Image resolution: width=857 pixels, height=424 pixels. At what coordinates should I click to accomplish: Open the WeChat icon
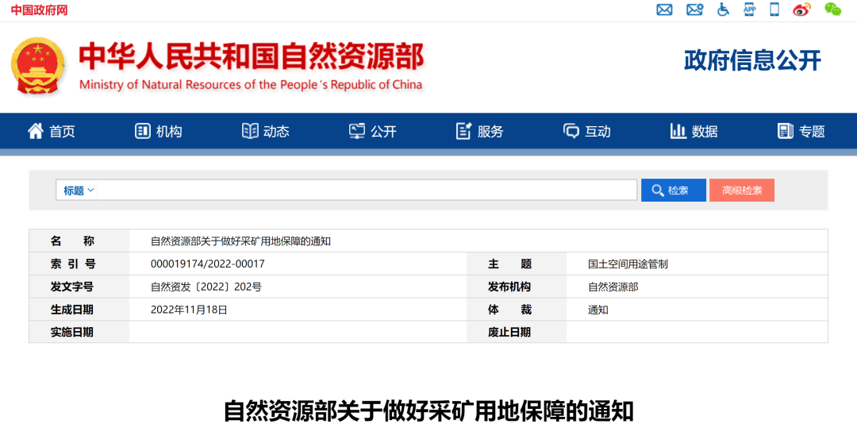pos(832,10)
